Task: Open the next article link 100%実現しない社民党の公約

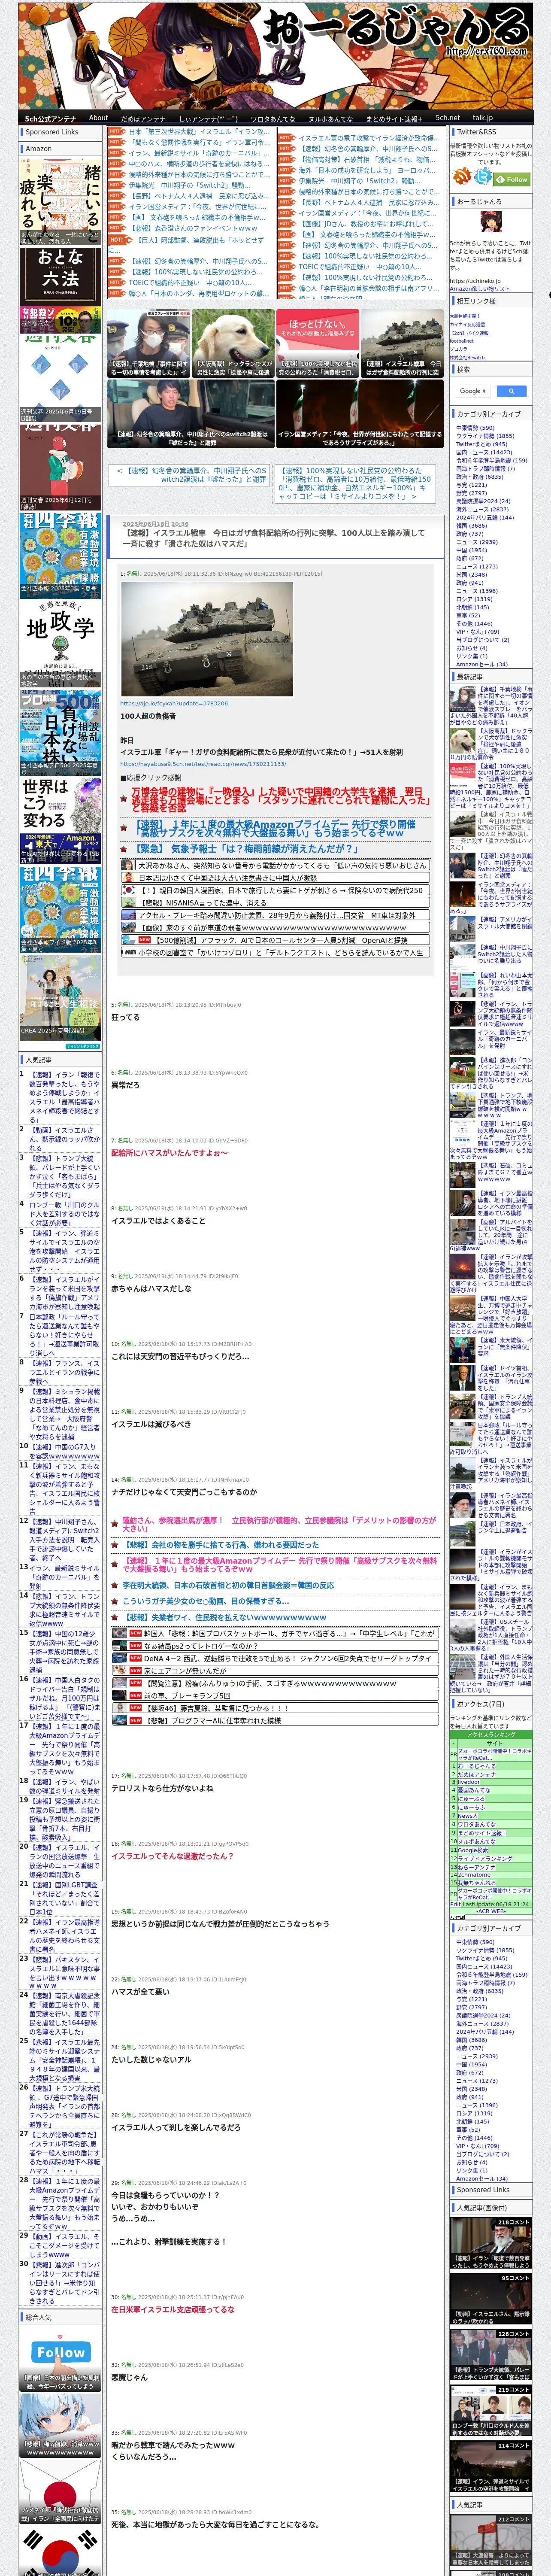Action: point(355,483)
